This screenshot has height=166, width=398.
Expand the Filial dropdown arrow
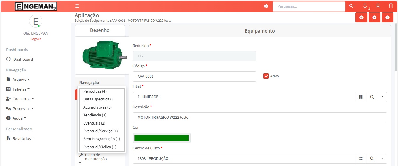click(382, 97)
